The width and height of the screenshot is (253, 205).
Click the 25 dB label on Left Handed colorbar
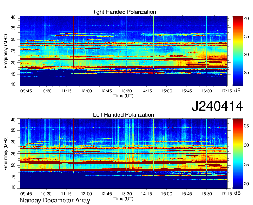click(x=246, y=165)
